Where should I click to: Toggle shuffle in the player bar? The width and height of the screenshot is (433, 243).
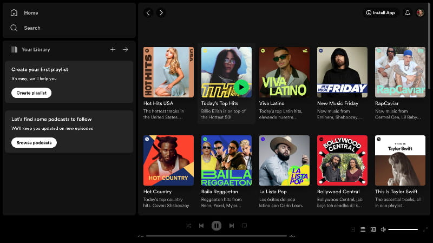pos(188,226)
